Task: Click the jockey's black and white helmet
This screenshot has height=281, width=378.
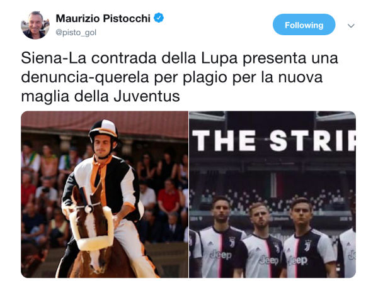Action: click(x=103, y=131)
